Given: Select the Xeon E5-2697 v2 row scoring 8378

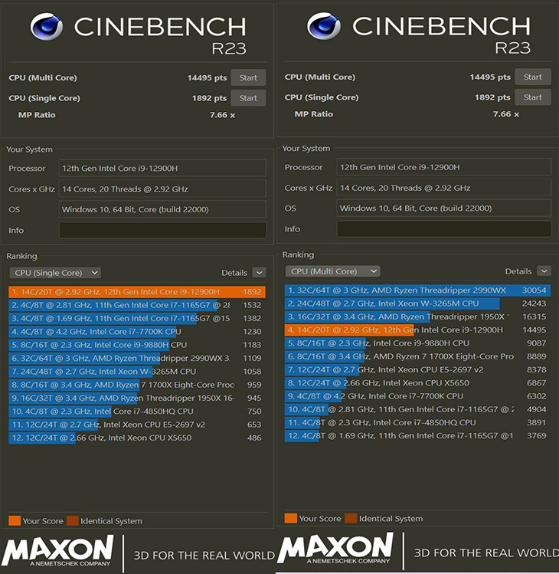Looking at the screenshot, I should (x=417, y=369).
